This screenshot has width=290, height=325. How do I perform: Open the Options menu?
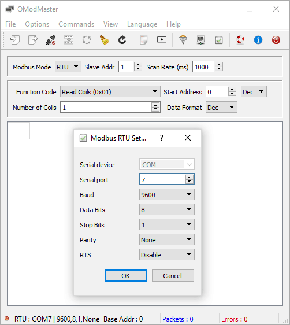click(x=37, y=24)
